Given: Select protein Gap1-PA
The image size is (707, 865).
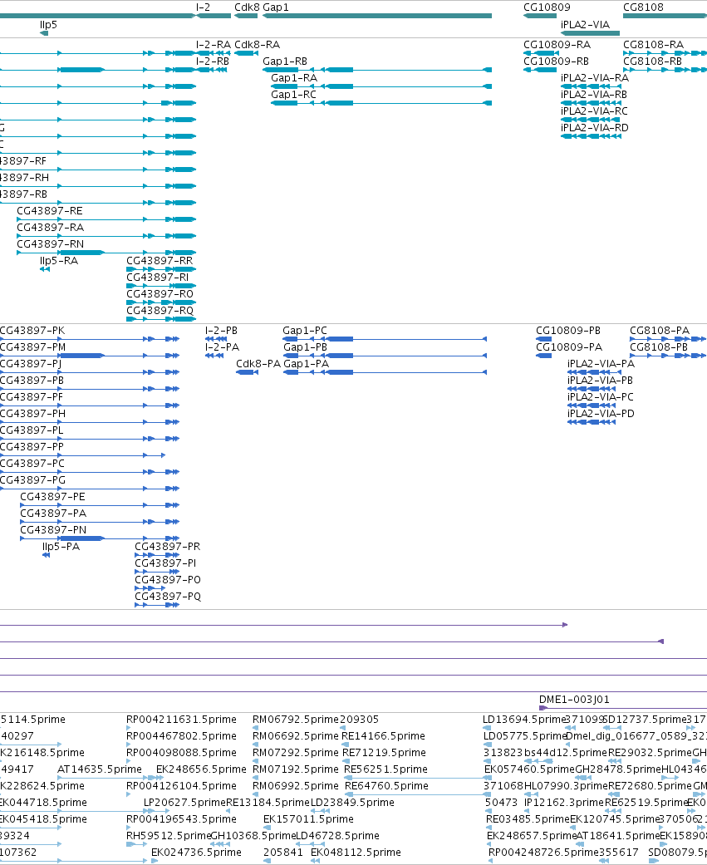Looking at the screenshot, I should tap(306, 364).
